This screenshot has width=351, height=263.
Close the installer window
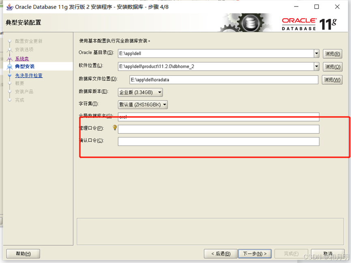(337, 7)
